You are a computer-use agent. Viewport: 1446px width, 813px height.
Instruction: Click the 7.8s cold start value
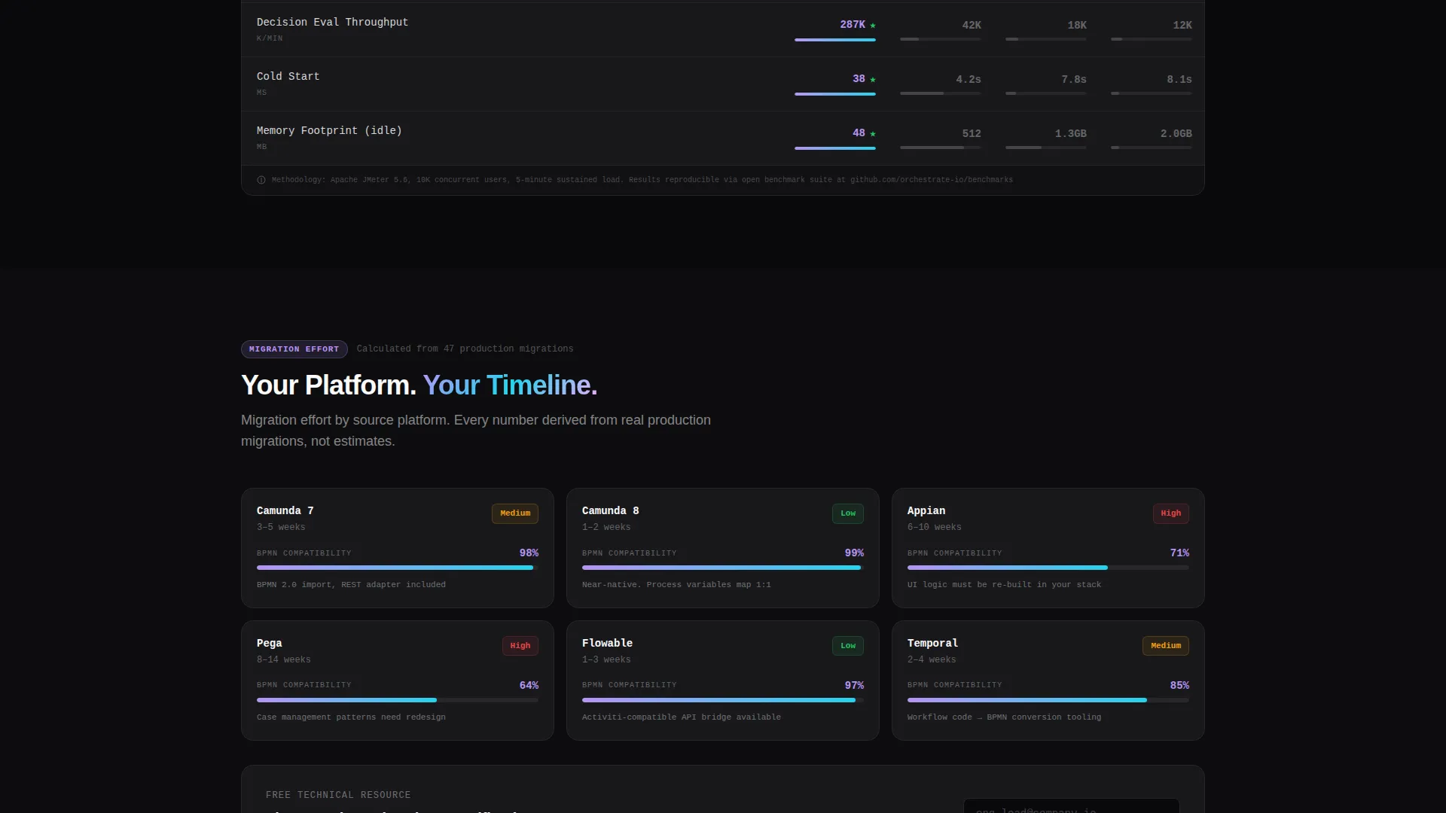[x=1074, y=80]
